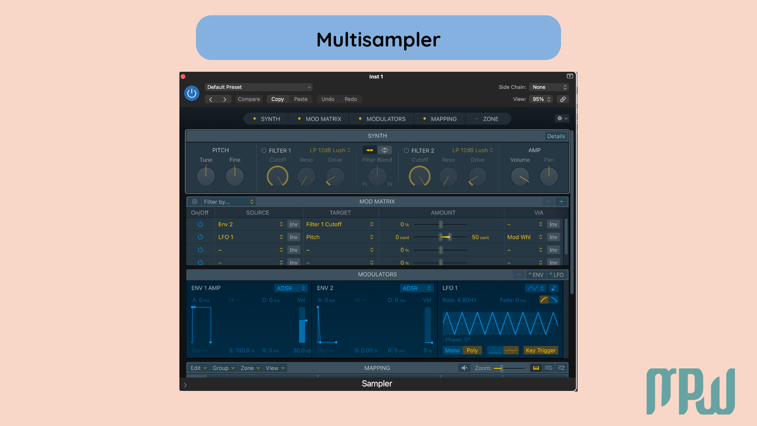The height and width of the screenshot is (426, 757).
Task: Select the keyboard view icon in the Mapping toolbar
Action: pos(535,368)
